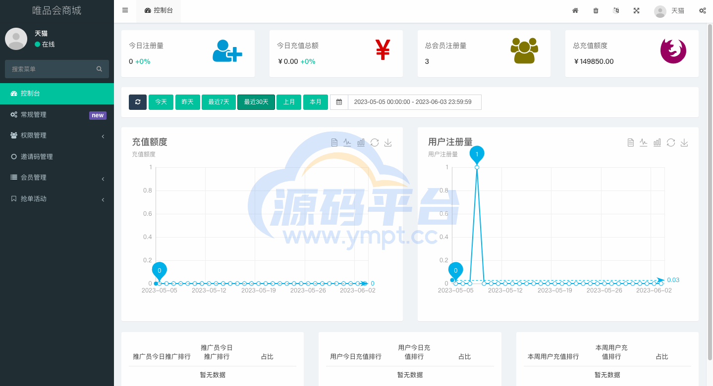
Task: Click the red yen icon on 今日充值总额 card
Action: point(383,49)
